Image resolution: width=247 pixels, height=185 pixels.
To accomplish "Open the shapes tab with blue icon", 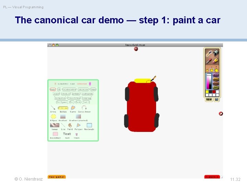I will click(x=217, y=99).
